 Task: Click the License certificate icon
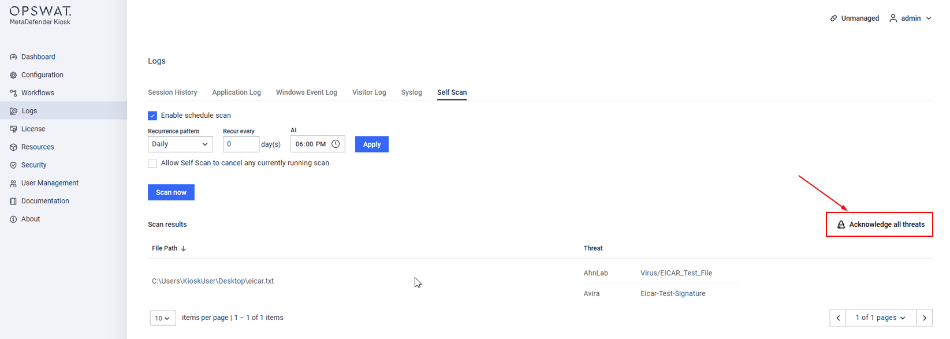[x=13, y=129]
